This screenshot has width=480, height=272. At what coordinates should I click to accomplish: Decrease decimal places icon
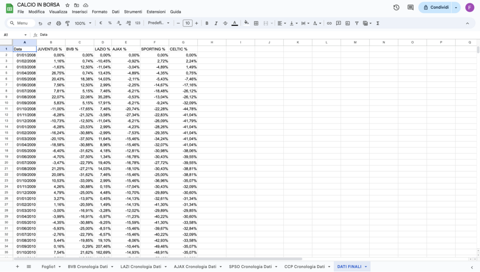click(119, 23)
